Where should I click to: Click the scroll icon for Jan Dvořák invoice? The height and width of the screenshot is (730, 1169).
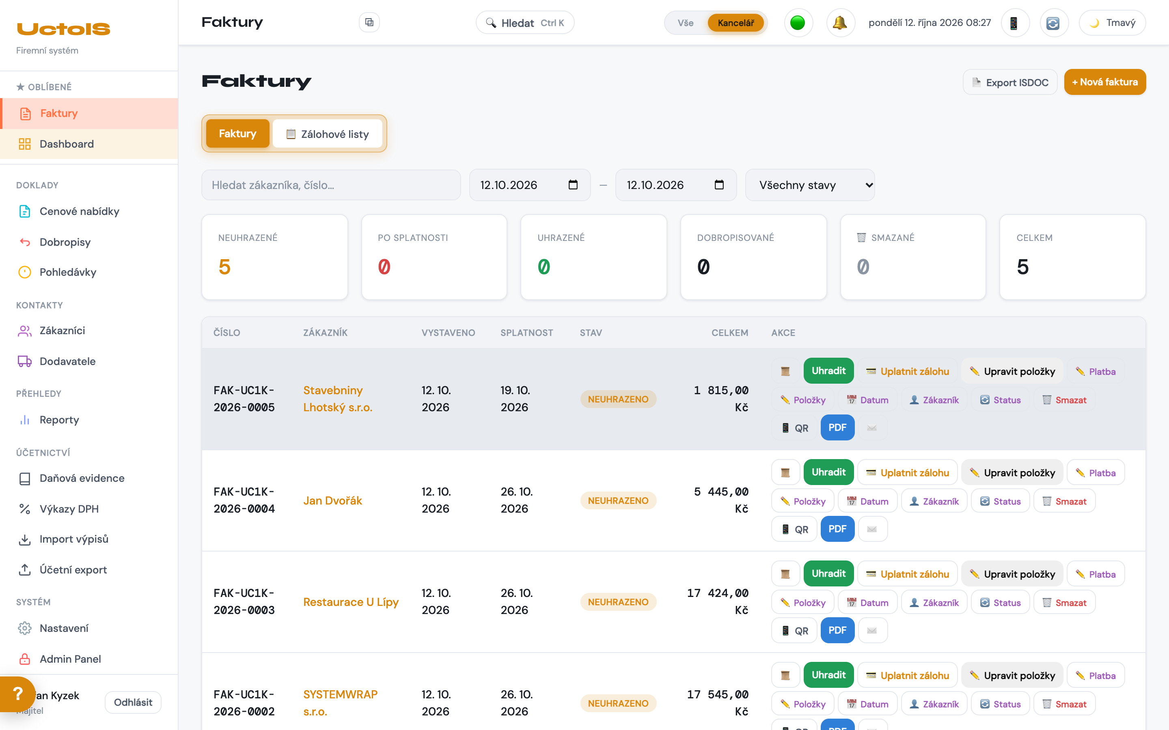785,472
